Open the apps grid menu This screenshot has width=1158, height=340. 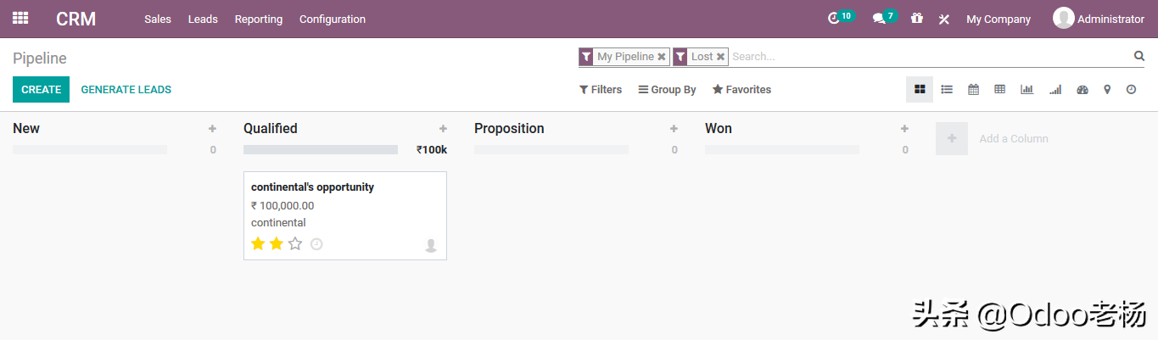point(20,19)
